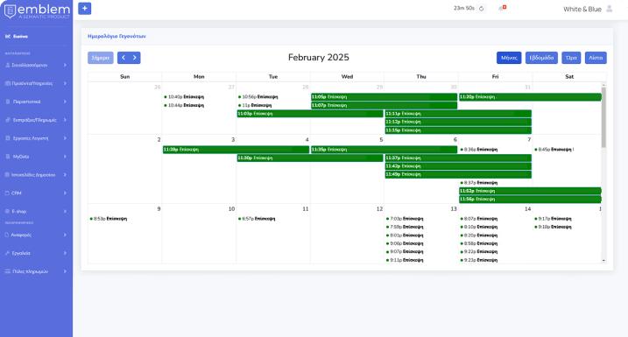628x337 pixels.
Task: Open the 11:05p Επίσκεψη green event bar
Action: point(385,97)
